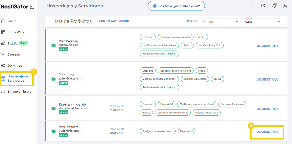The height and width of the screenshot is (144, 292).
Task: Click Backup for Plan Turbo
Action: [x=217, y=79]
